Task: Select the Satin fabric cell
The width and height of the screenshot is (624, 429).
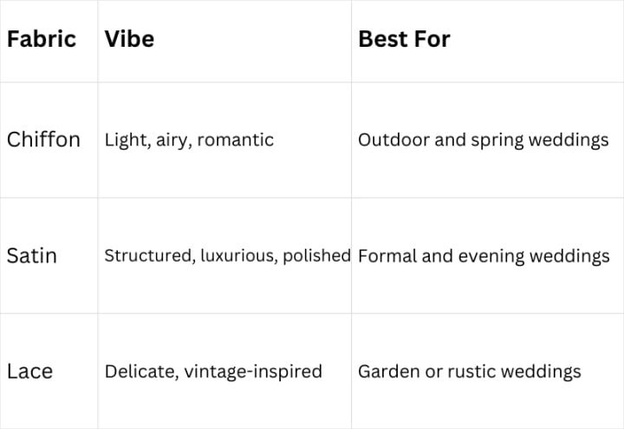Action: point(49,256)
